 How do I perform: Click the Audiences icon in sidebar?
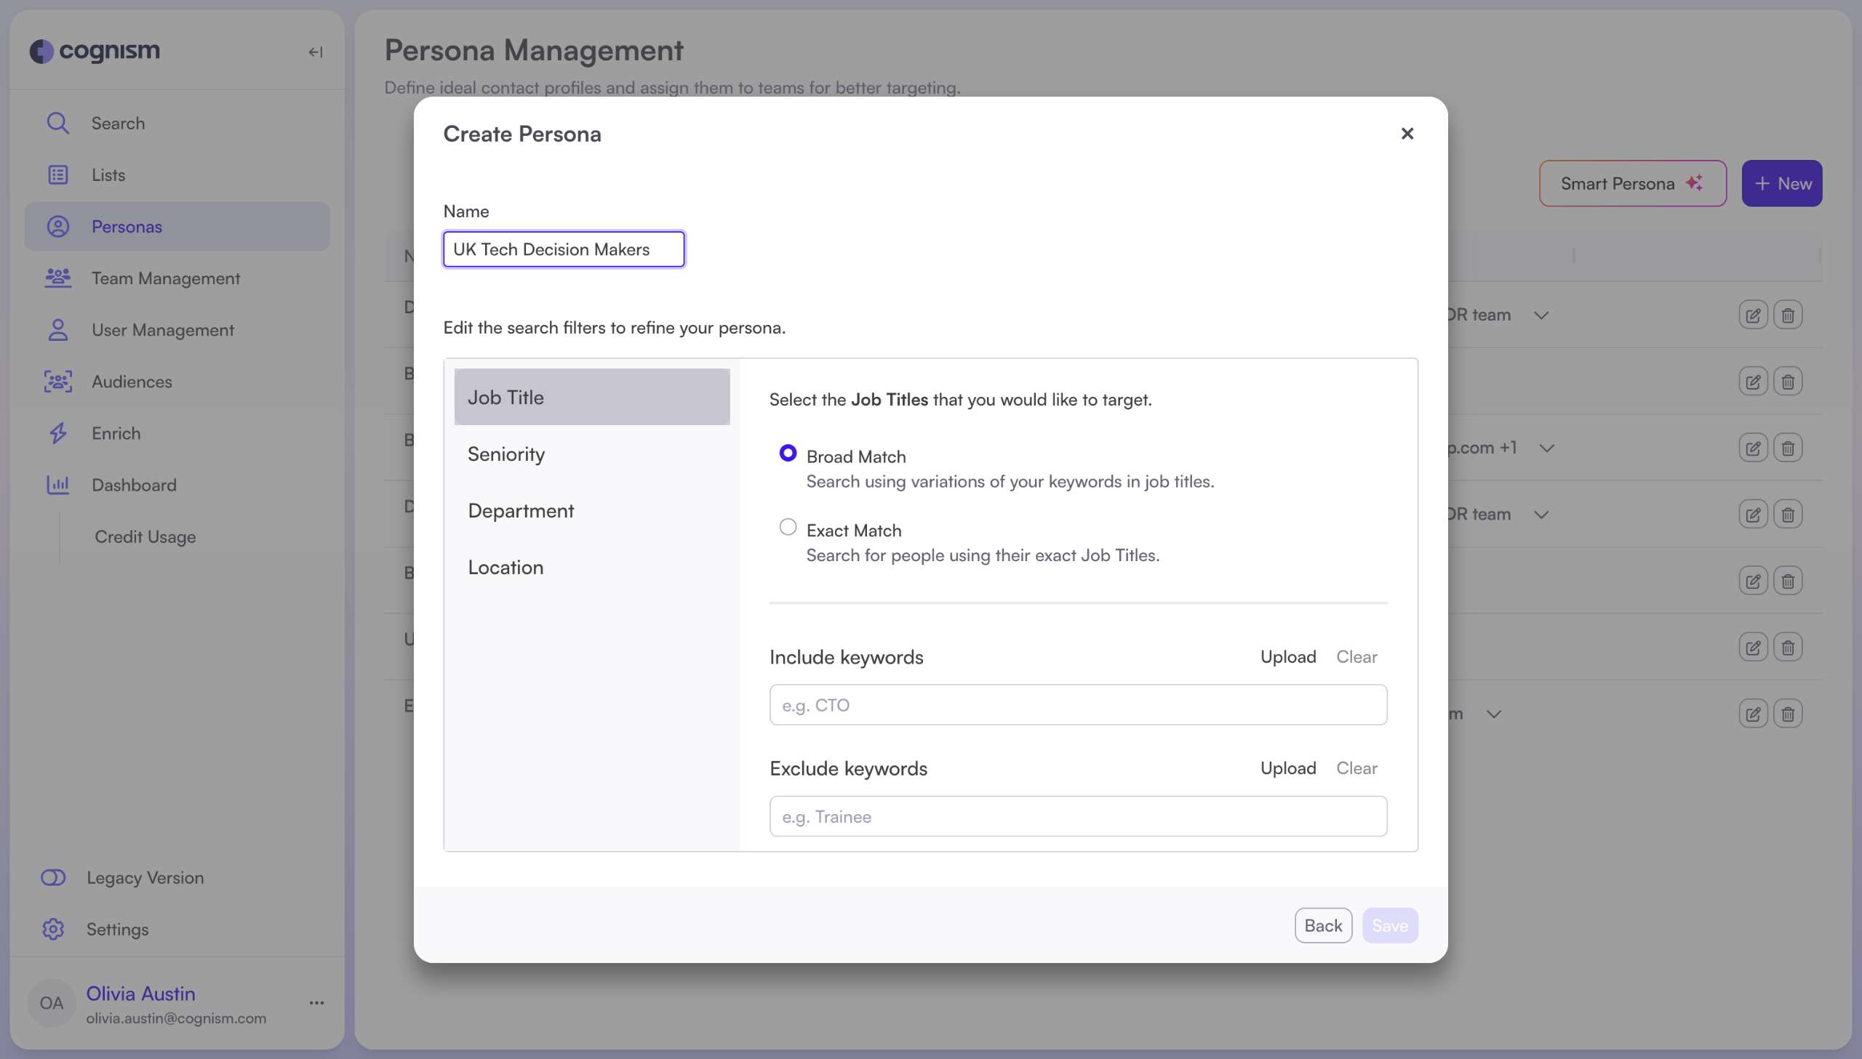point(57,381)
